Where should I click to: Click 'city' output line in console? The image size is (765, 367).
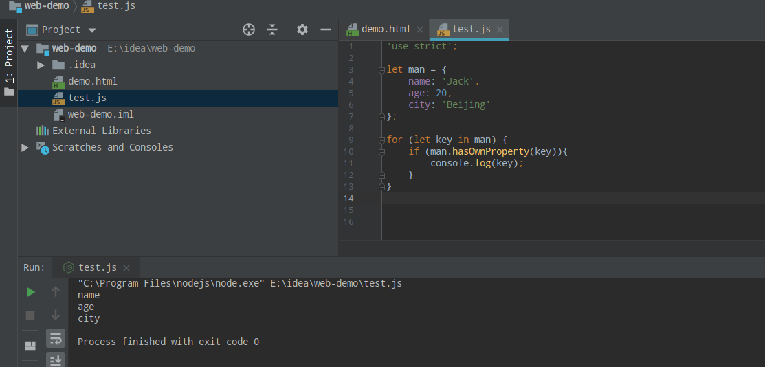pyautogui.click(x=88, y=319)
